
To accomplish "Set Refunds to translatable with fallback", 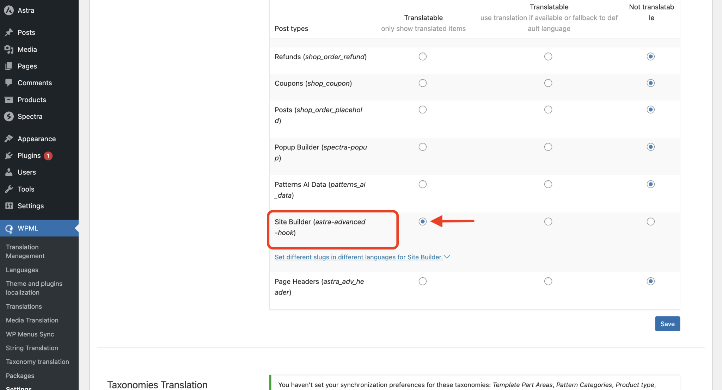I will point(548,57).
